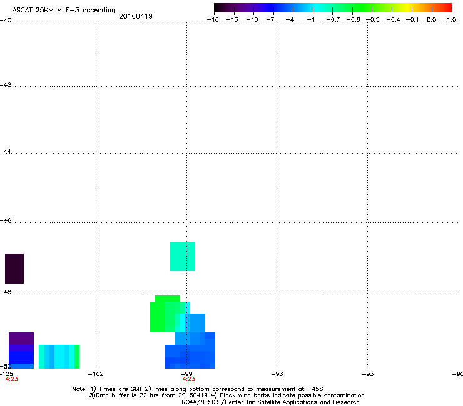Click the 'ASCAT 25KM MLE-3 ascending' title

pyautogui.click(x=64, y=10)
